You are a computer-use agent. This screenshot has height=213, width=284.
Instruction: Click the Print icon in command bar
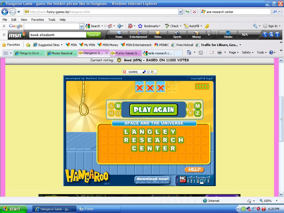220,52
